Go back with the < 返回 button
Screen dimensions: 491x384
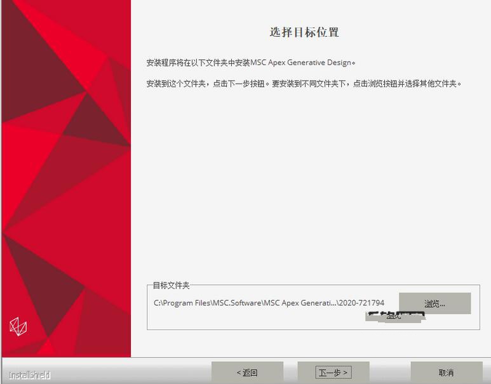click(x=247, y=373)
